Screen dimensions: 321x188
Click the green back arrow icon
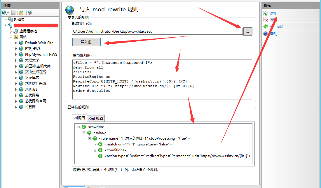click(266, 27)
